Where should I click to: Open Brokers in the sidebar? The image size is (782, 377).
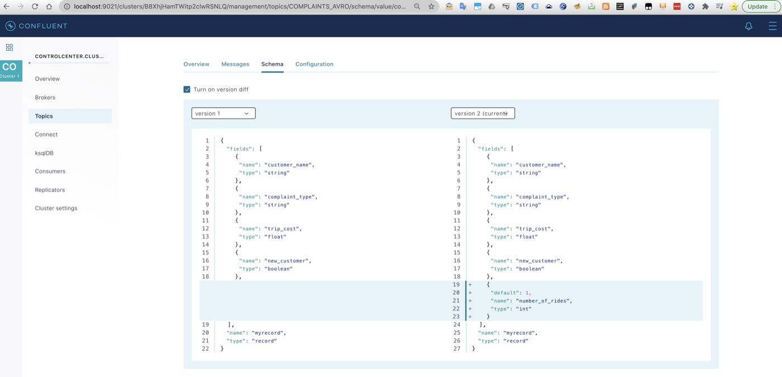45,98
